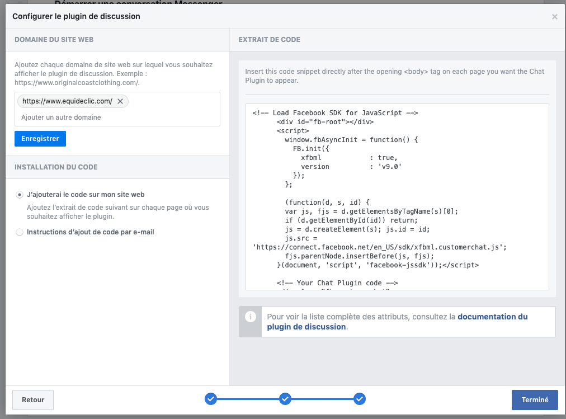Click the "if (d.getElementById(id)) return;" line
Viewport: 566px width, 419px height.
click(x=351, y=220)
